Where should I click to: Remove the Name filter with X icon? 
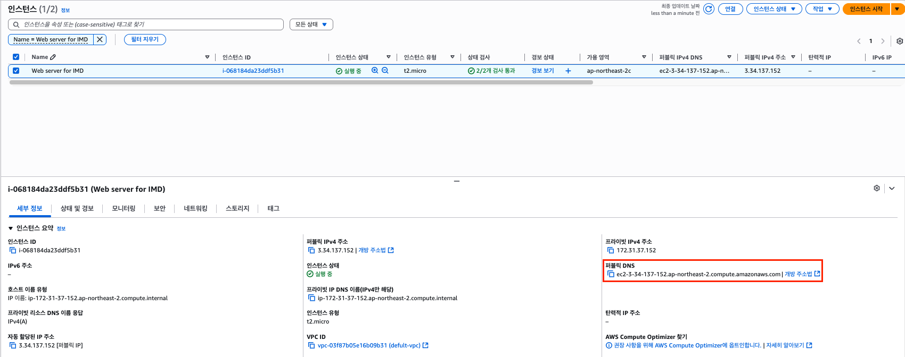[100, 39]
